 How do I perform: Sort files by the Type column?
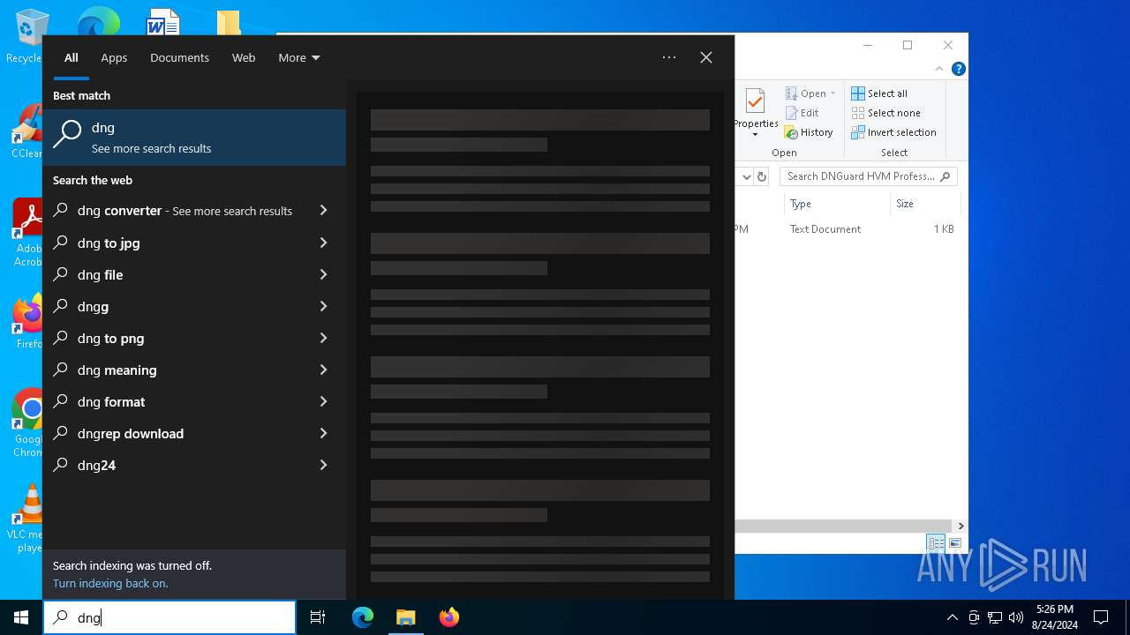coord(836,204)
